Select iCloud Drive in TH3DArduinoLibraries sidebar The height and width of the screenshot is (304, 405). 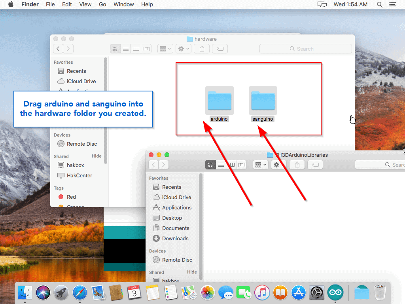(x=172, y=197)
